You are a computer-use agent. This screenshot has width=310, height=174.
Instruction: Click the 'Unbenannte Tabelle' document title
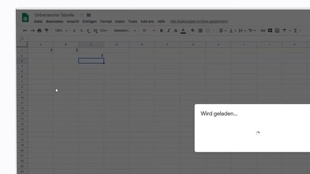[x=54, y=15]
